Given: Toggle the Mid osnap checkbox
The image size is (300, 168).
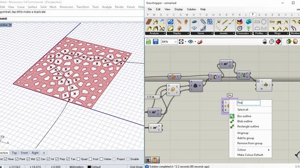Looking at the screenshot, I should tap(28, 159).
